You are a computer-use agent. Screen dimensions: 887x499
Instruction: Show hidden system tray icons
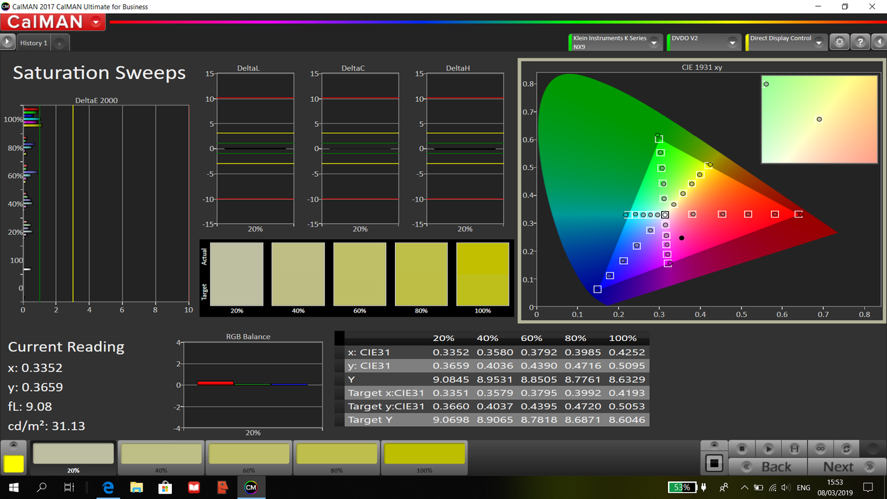coord(745,487)
